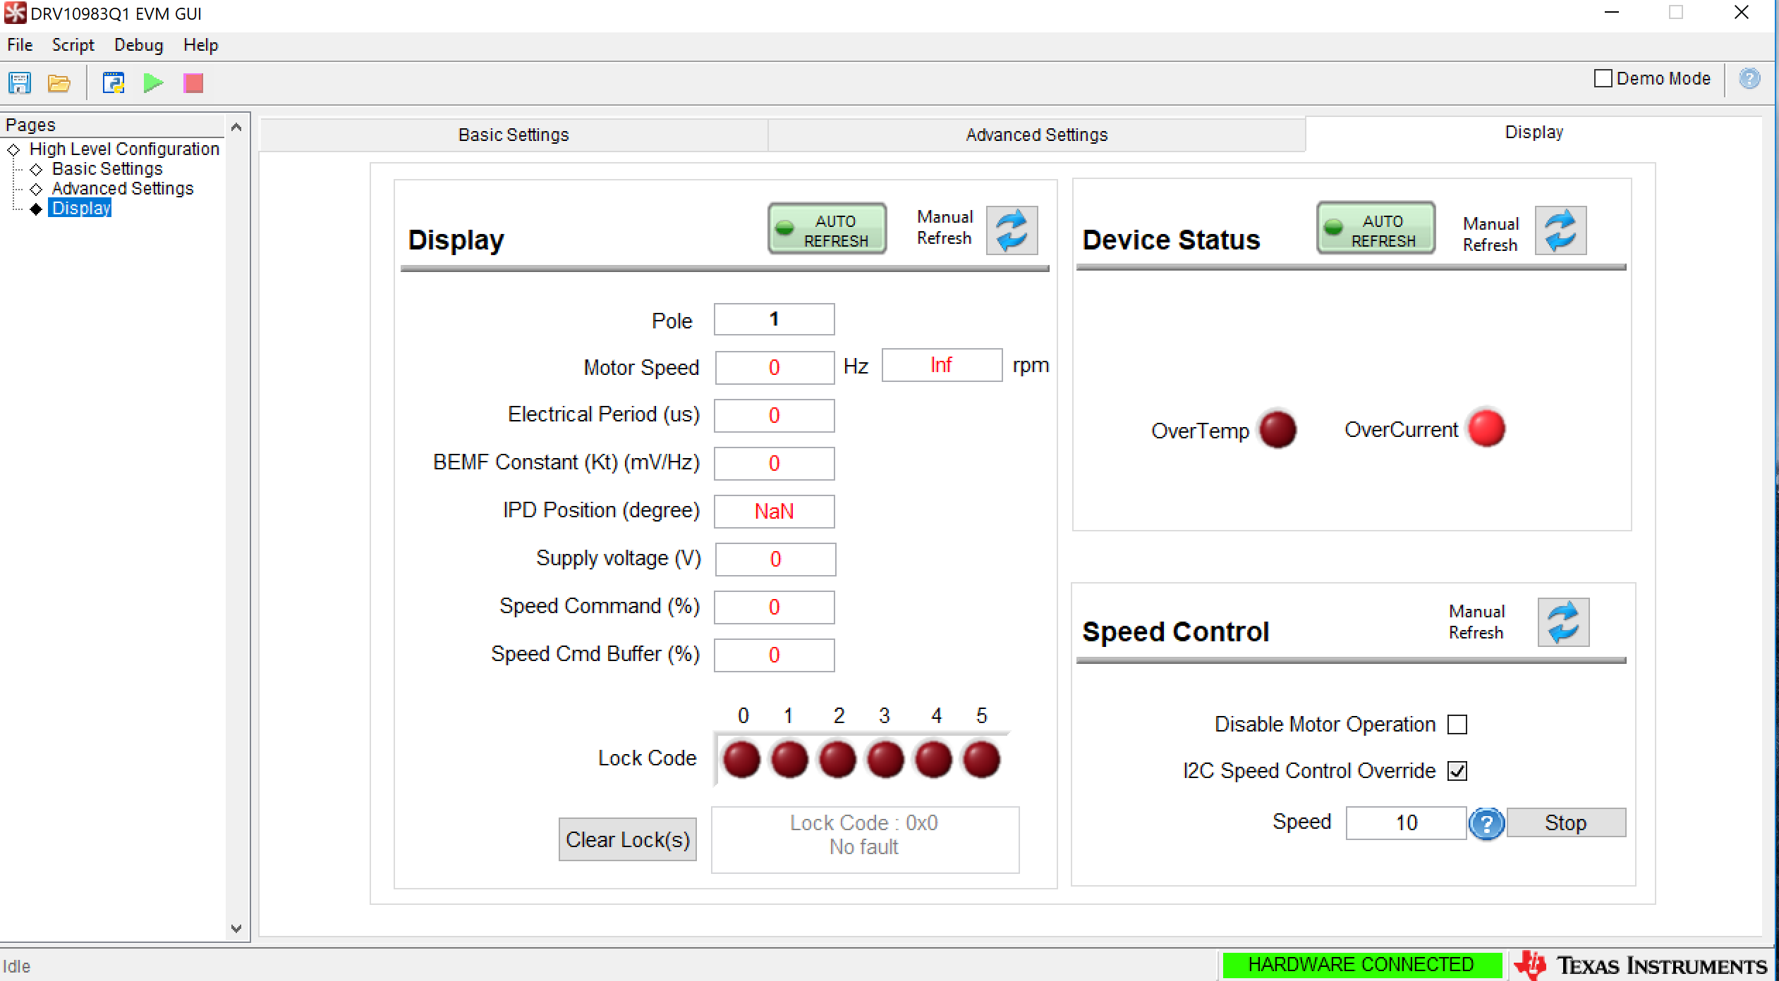Enable the Demo Mode checkbox
Image resolution: width=1779 pixels, height=981 pixels.
pyautogui.click(x=1603, y=78)
